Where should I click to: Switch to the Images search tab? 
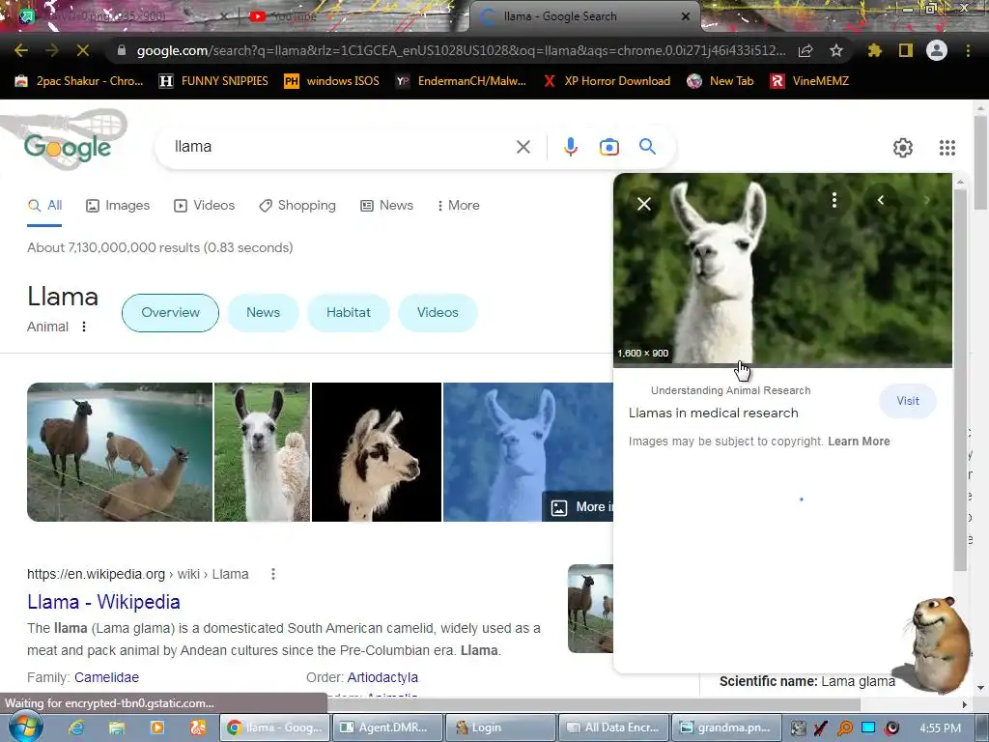pyautogui.click(x=117, y=206)
